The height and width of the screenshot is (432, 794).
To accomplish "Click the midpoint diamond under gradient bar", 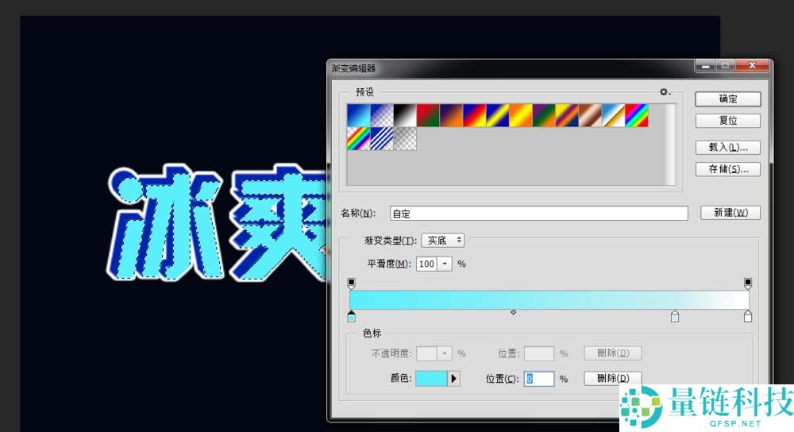I will click(514, 312).
